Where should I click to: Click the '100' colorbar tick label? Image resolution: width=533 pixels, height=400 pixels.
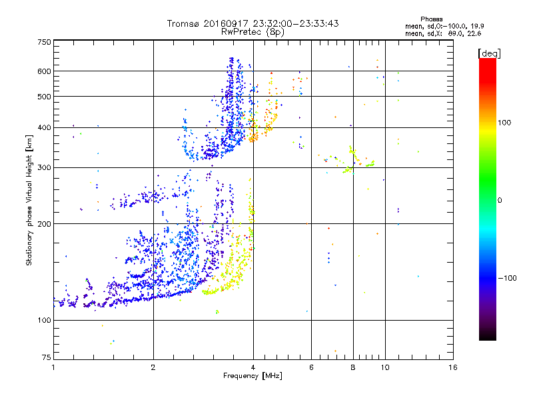504,123
